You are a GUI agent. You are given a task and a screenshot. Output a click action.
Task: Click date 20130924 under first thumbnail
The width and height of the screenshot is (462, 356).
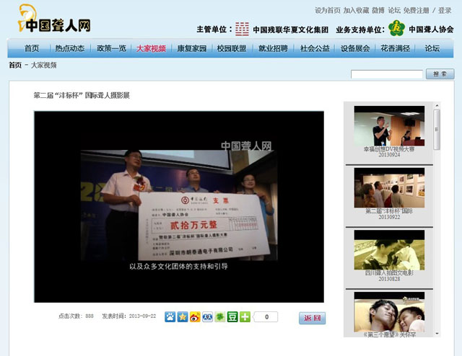389,155
